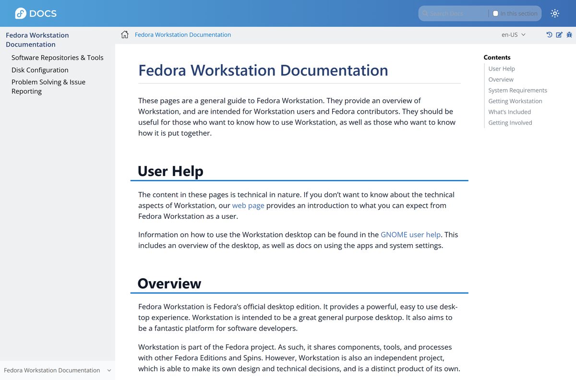Click the 'Contents' sidebar heading
Viewport: 576px width, 380px height.
(x=497, y=58)
